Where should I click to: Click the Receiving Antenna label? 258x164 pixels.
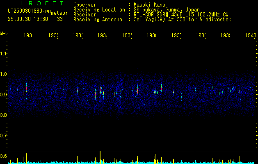tap(98, 20)
